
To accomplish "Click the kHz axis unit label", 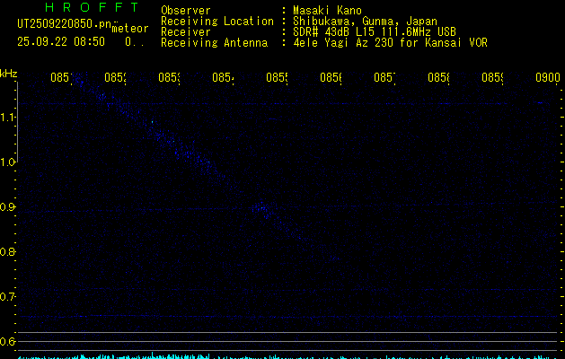I will click(x=9, y=73).
